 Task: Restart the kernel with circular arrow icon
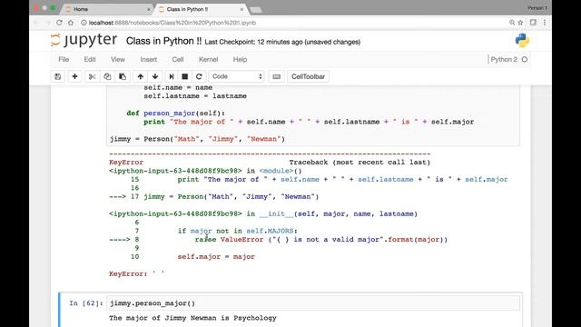pos(199,76)
